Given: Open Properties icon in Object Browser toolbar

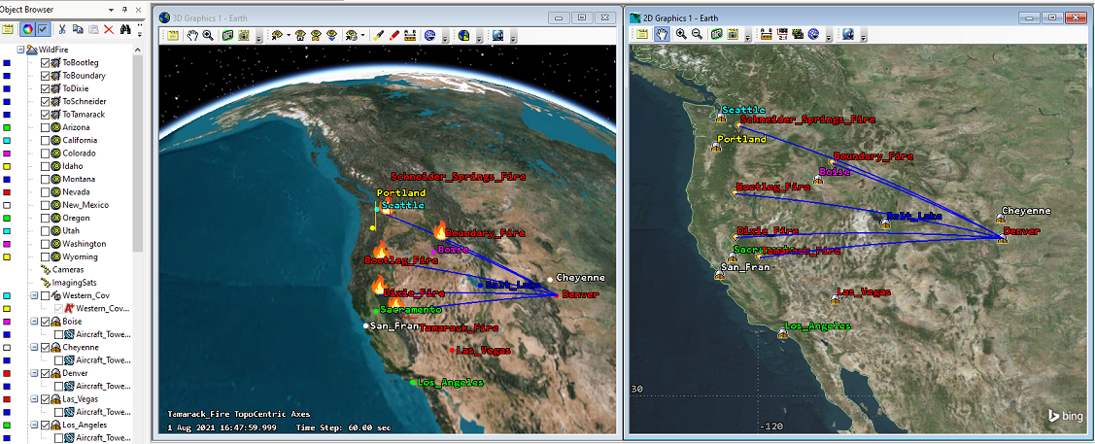Looking at the screenshot, I should (9, 29).
